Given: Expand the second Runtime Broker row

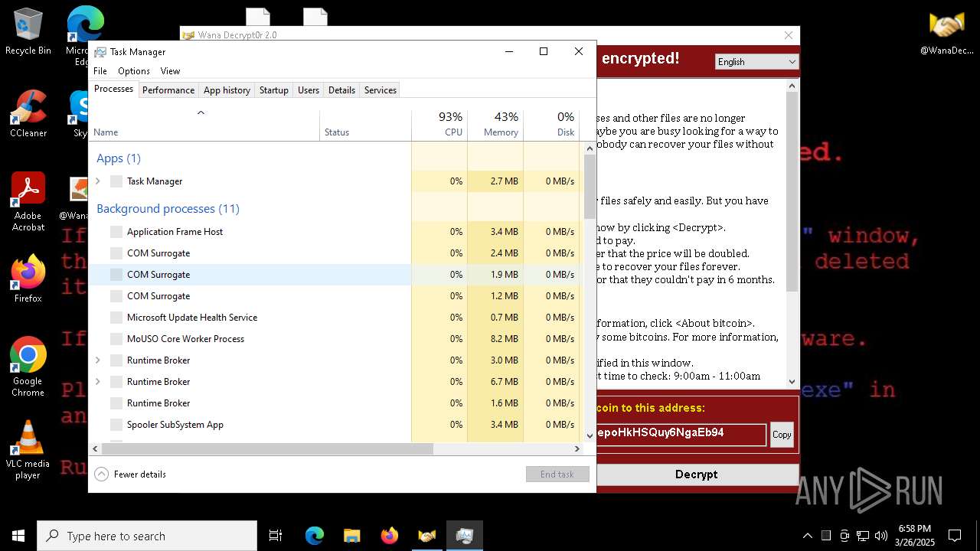Looking at the screenshot, I should [x=97, y=382].
